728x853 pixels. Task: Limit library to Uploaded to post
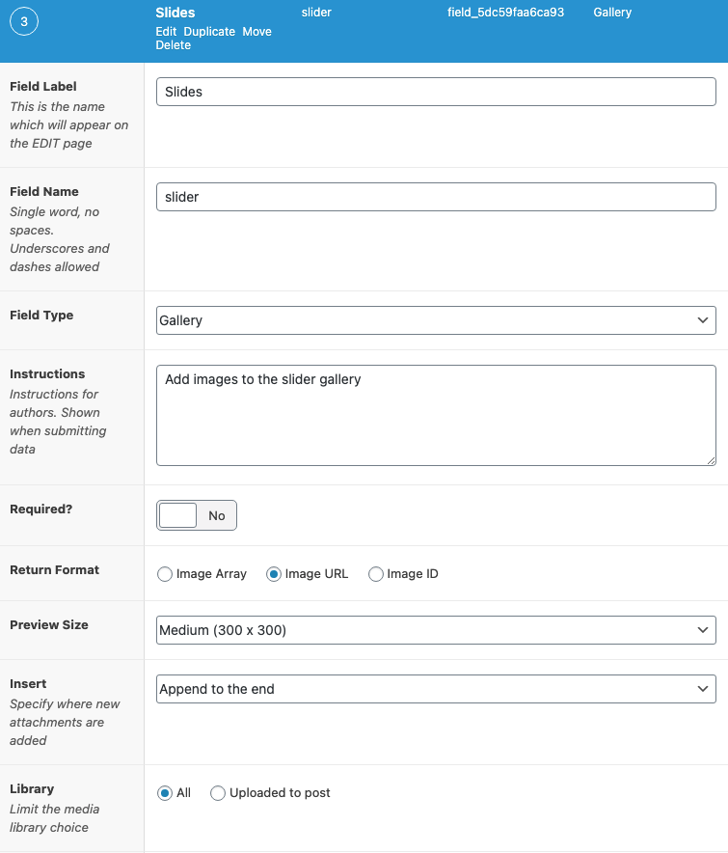(218, 793)
